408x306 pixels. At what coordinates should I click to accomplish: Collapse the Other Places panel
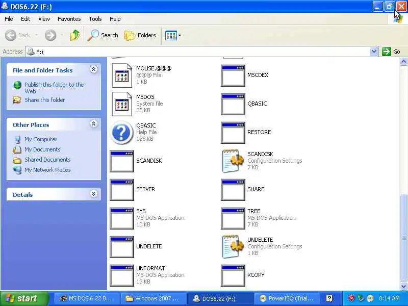coord(94,124)
